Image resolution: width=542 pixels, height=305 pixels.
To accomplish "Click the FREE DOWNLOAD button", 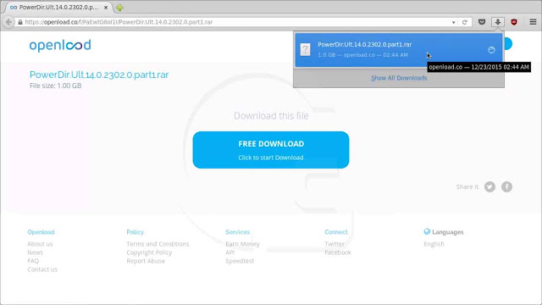I will (271, 150).
